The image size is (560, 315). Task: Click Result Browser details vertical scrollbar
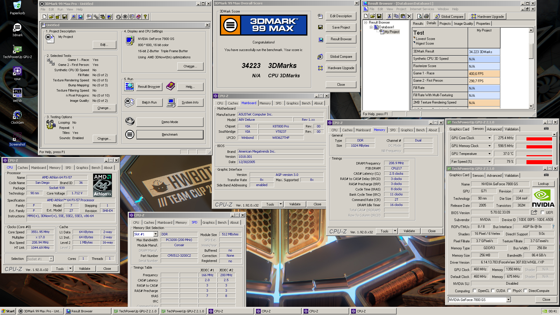[x=531, y=68]
